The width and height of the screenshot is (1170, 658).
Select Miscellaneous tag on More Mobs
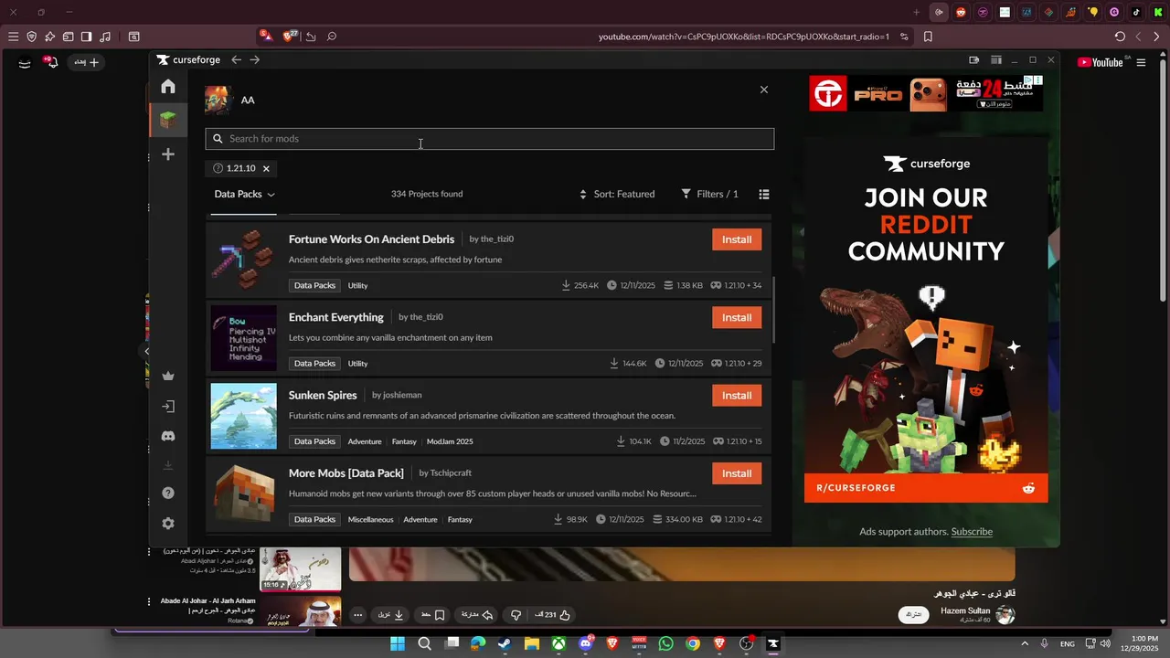370,520
